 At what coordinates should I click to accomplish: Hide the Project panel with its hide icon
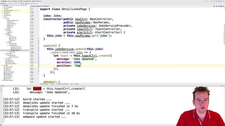28,3
